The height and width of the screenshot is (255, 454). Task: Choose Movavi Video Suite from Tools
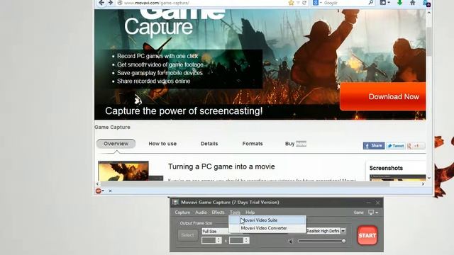(x=267, y=220)
